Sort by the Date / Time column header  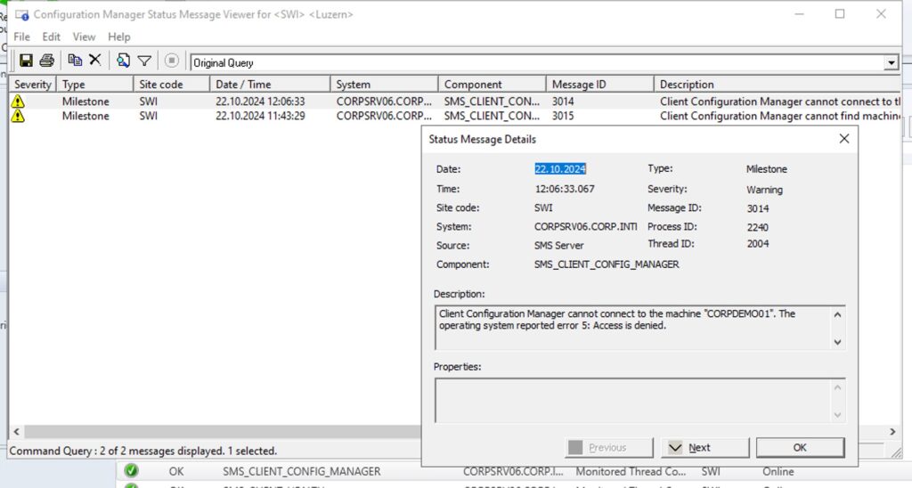click(243, 84)
